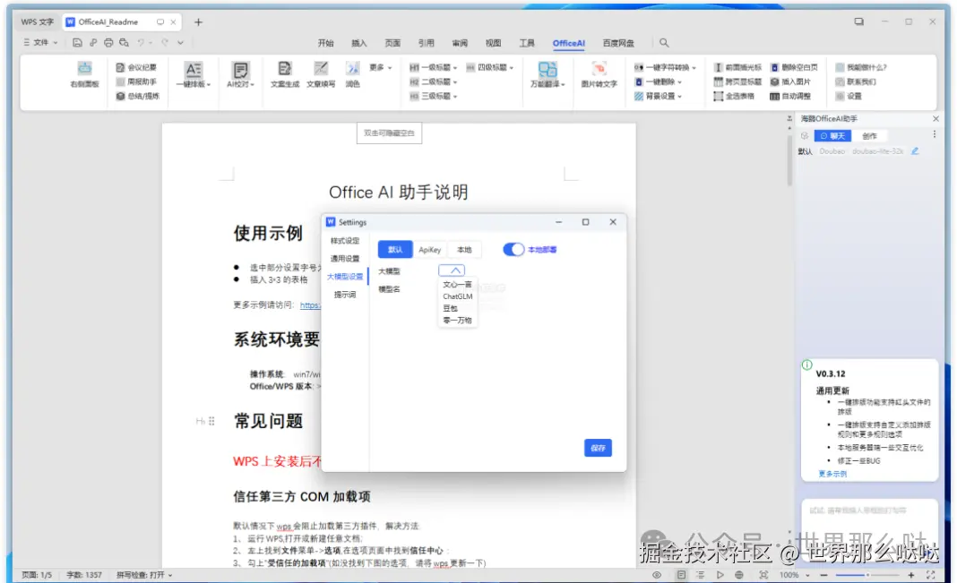Select the 本地 tab in Settings
This screenshot has width=957, height=583.
coord(464,250)
